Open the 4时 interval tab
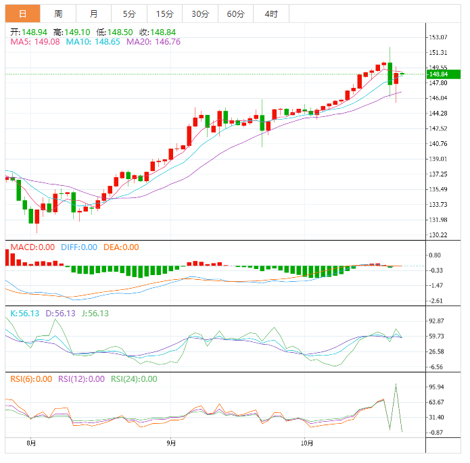Image resolution: width=470 pixels, height=463 pixels. tap(271, 14)
